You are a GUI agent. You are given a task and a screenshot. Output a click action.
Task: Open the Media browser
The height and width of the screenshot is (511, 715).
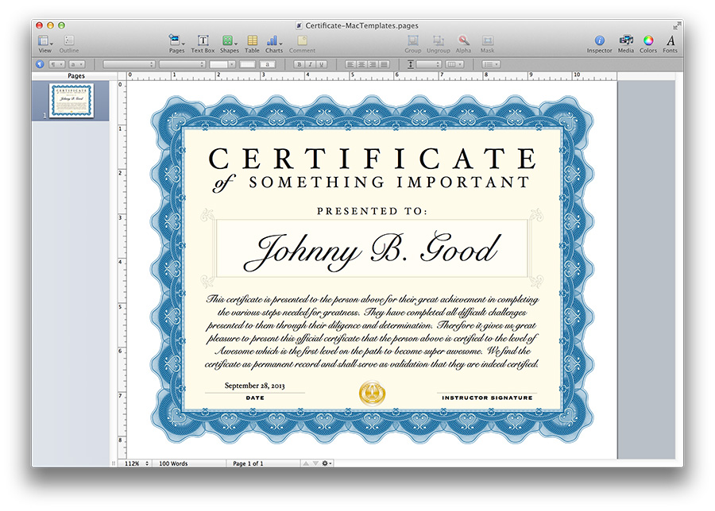626,41
